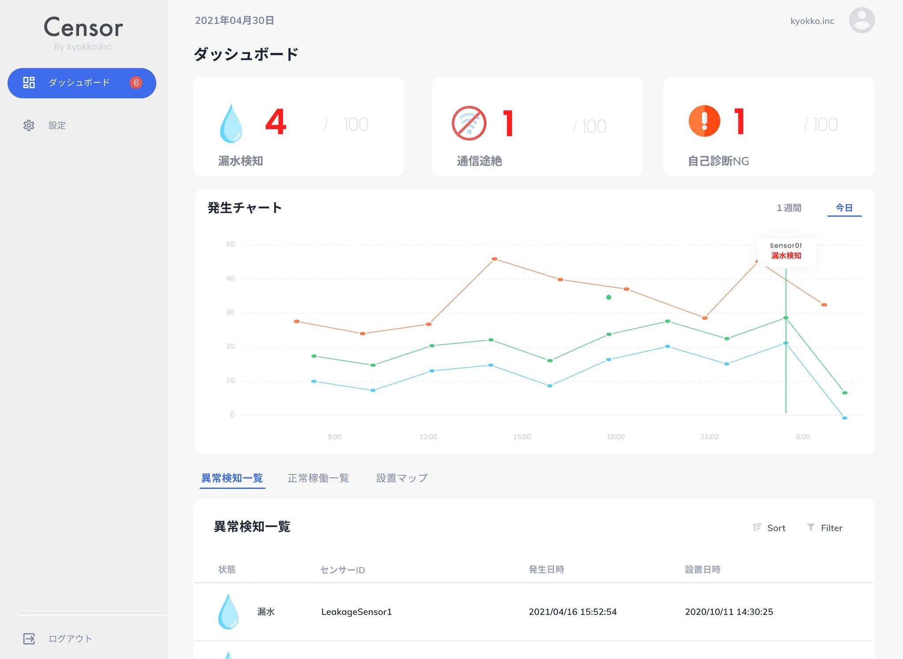Click the 9:00 label on chart axis
This screenshot has width=903, height=659.
click(334, 436)
